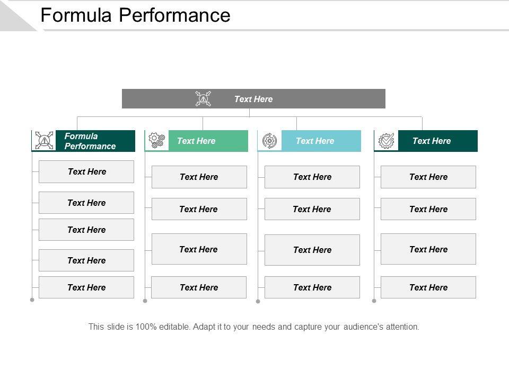Click the circular gear icon beside the light blue header
The width and height of the screenshot is (509, 381).
(x=270, y=141)
